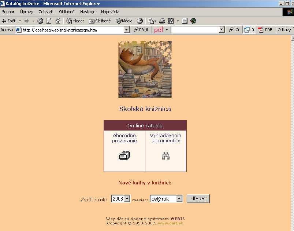The width and height of the screenshot is (294, 231).
Task: Print the page with printer icon
Action: (162, 21)
